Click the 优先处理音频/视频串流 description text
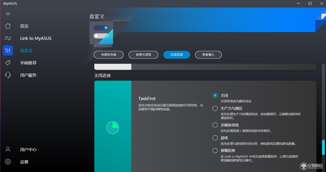This screenshot has width=326, height=172. [x=246, y=131]
